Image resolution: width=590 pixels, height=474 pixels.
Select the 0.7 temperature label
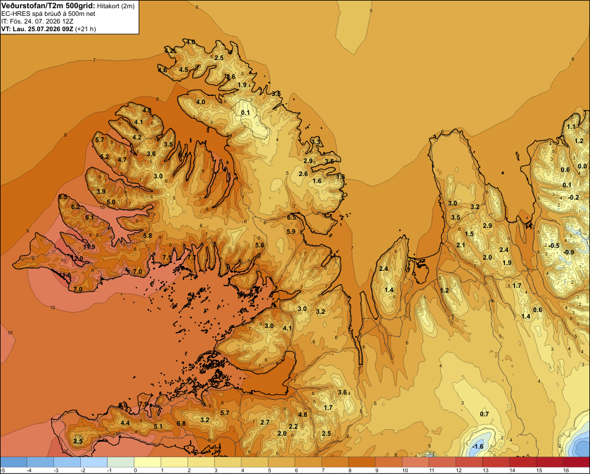pos(484,414)
